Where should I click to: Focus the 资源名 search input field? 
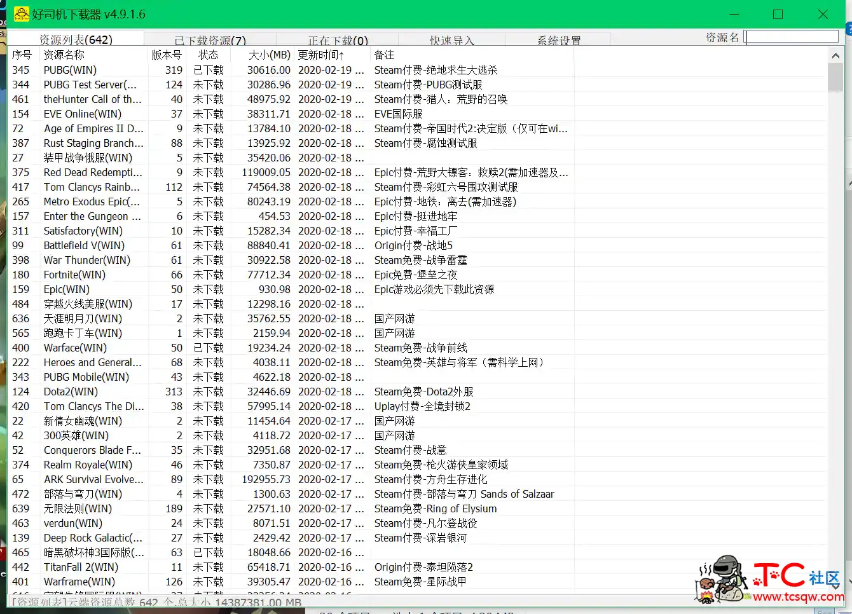pos(792,37)
